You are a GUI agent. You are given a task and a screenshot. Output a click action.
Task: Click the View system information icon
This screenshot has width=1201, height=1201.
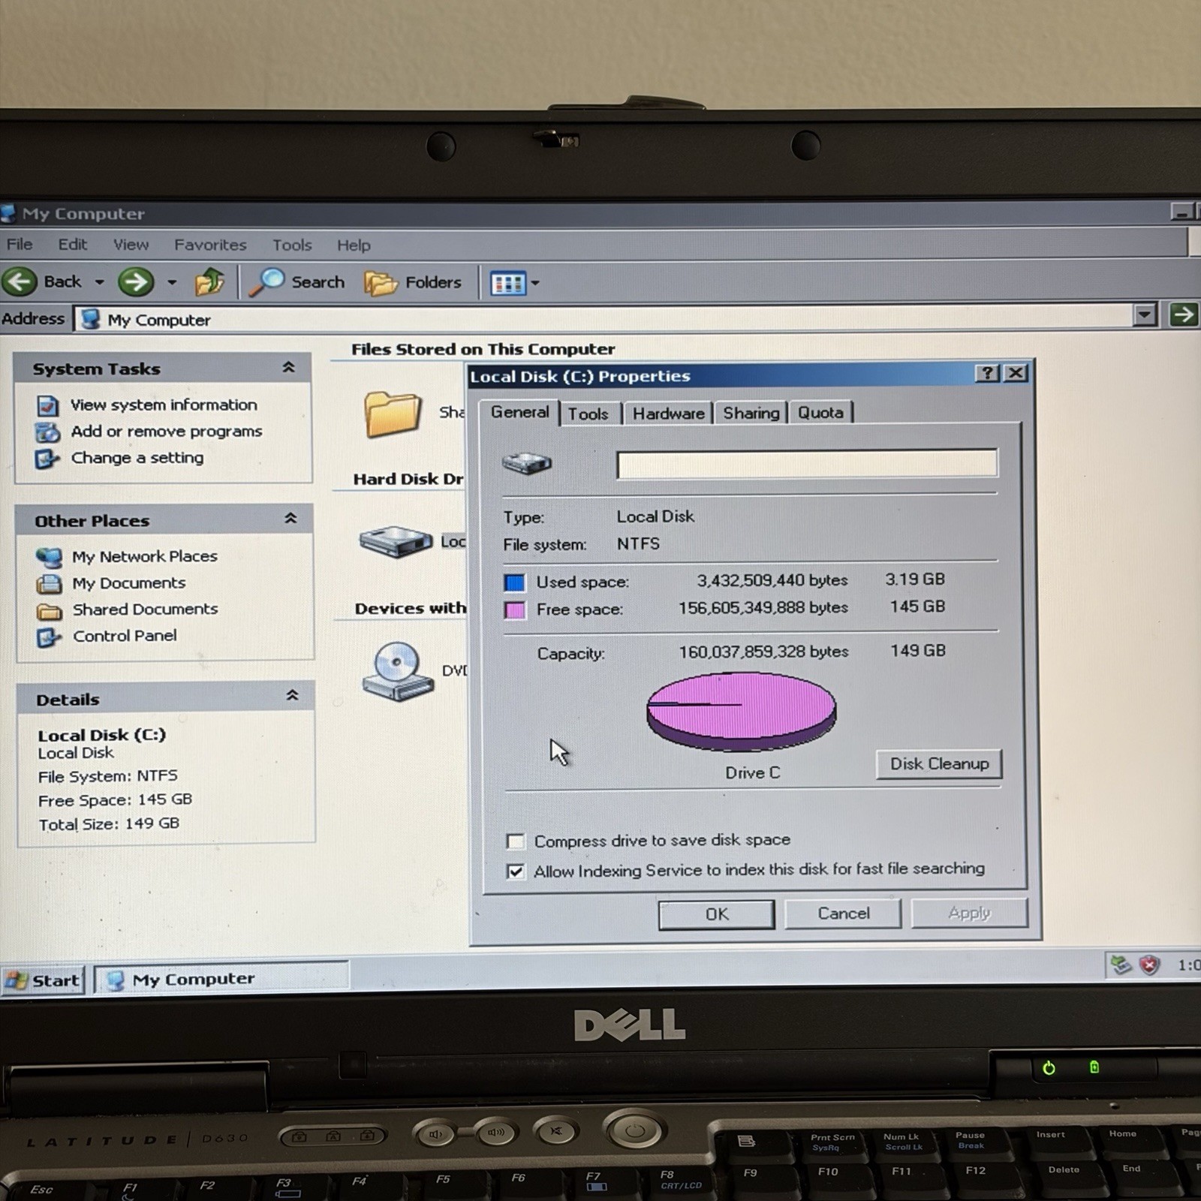click(x=47, y=405)
